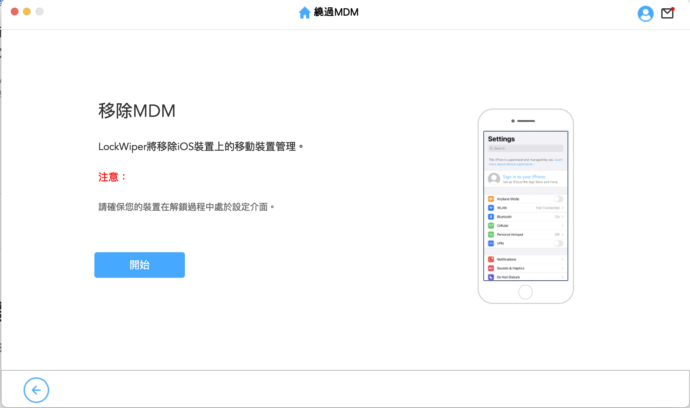This screenshot has width=690, height=408.
Task: Click the yellow minimize window button
Action: 27,12
